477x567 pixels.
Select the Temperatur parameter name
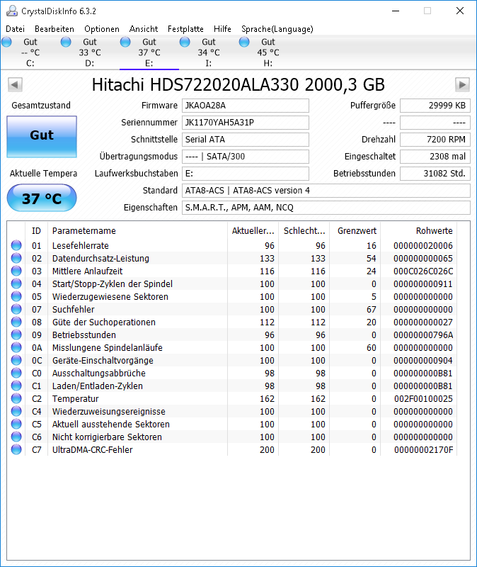point(76,399)
